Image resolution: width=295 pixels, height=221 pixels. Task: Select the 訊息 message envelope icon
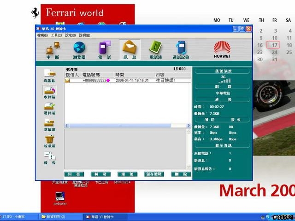coord(130,50)
